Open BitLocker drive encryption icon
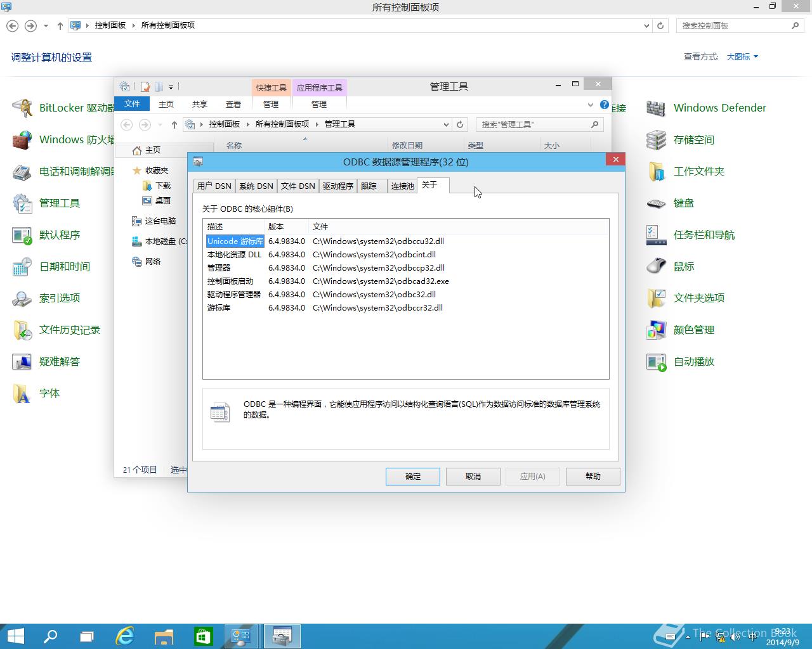 point(22,108)
